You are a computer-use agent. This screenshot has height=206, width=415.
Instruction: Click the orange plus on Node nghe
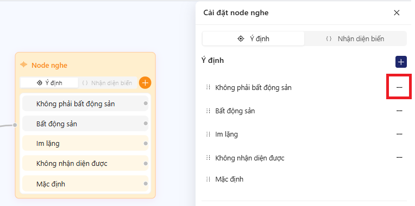click(x=145, y=83)
